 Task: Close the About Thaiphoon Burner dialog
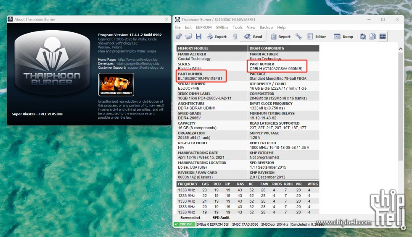click(x=166, y=19)
